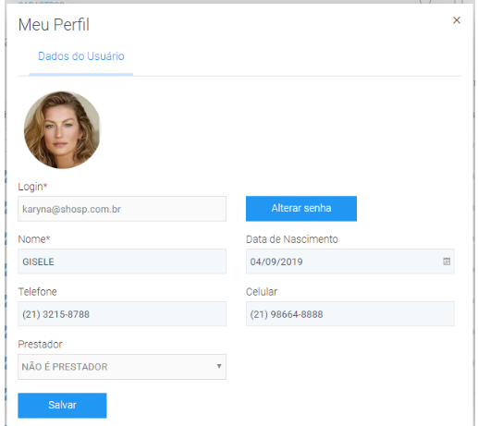Open the NÃO É PRESTADOR combo box
The width and height of the screenshot is (478, 426).
coord(122,367)
